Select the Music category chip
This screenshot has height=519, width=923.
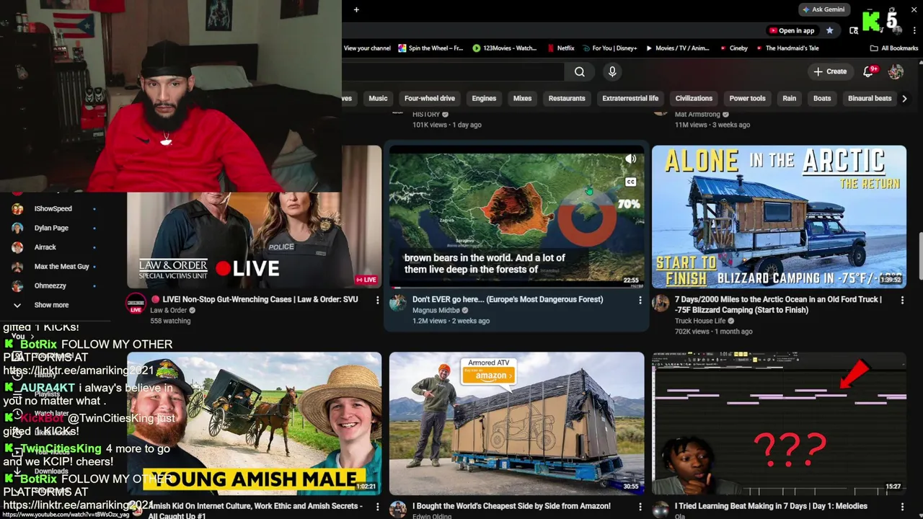coord(378,98)
